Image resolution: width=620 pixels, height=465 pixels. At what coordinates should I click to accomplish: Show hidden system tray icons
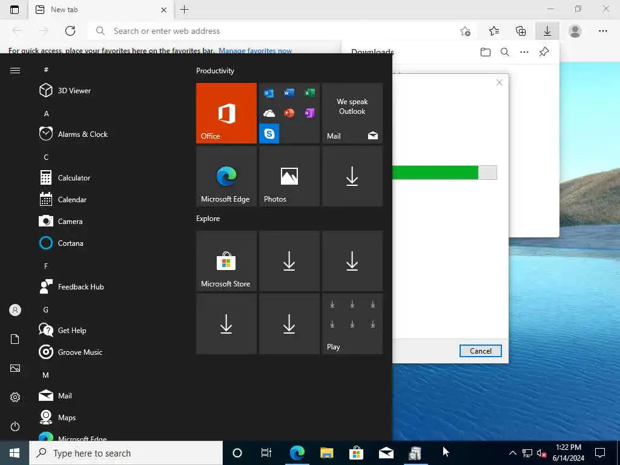[512, 453]
